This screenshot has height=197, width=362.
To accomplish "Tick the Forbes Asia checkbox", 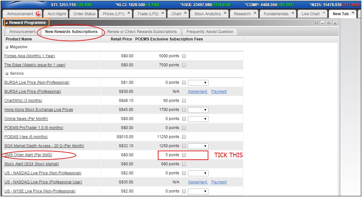I will coord(184,56).
